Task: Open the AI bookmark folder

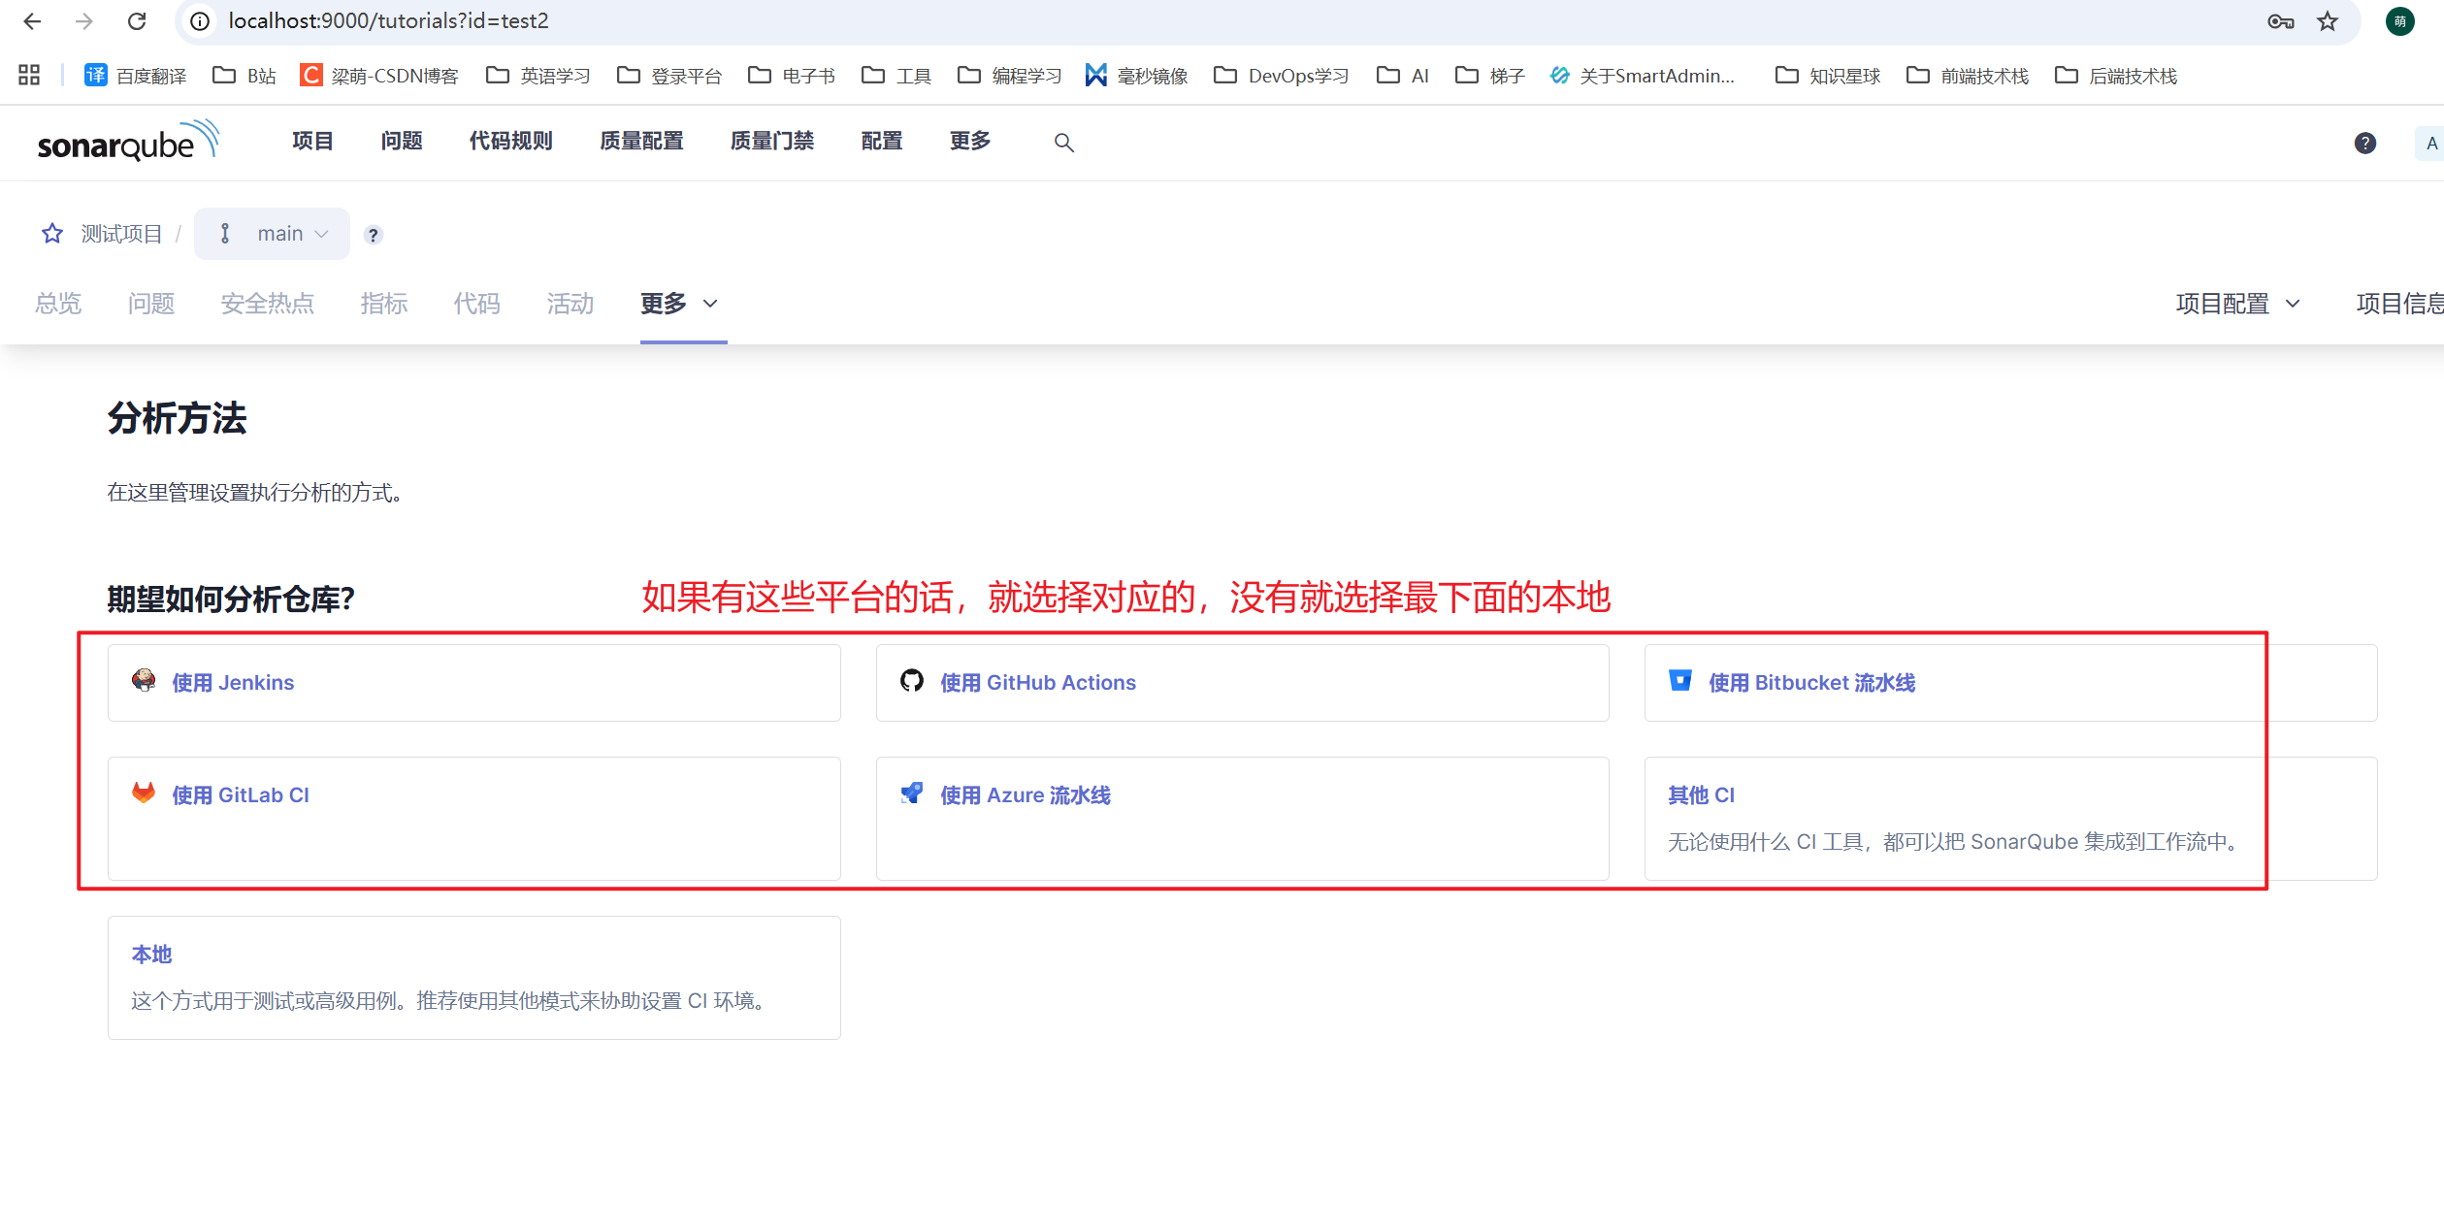Action: coord(1403,75)
